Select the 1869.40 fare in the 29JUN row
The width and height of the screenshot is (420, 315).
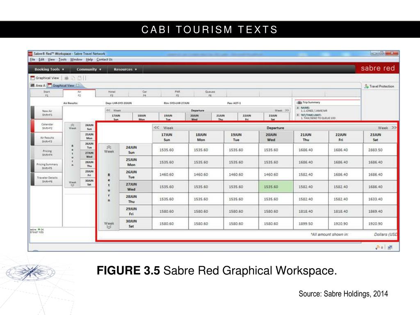pos(380,211)
